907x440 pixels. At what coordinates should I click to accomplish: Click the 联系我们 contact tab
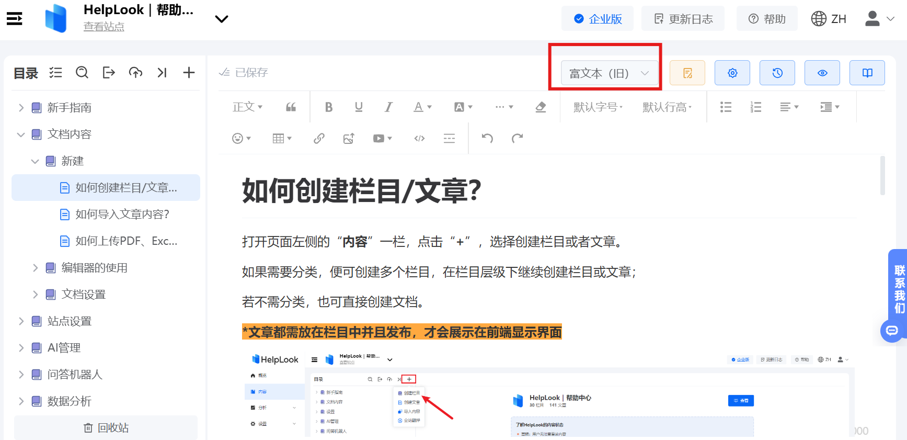click(x=899, y=289)
